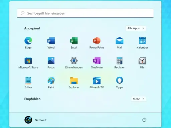Launch OneNote from pinned apps
Image resolution: width=171 pixels, height=128 pixels.
[97, 63]
